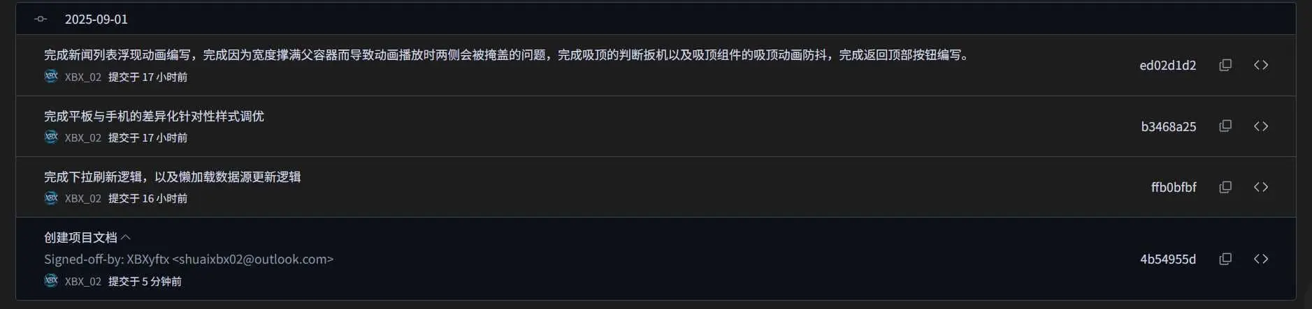Copy commit SHA ffb0bfbf
The width and height of the screenshot is (1312, 309).
tap(1225, 187)
